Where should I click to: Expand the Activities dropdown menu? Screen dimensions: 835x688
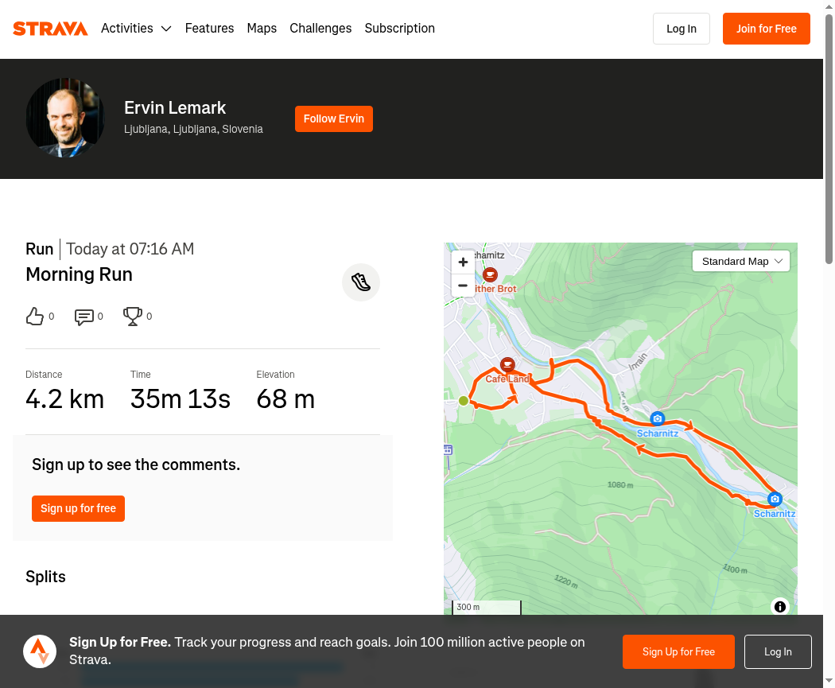136,28
